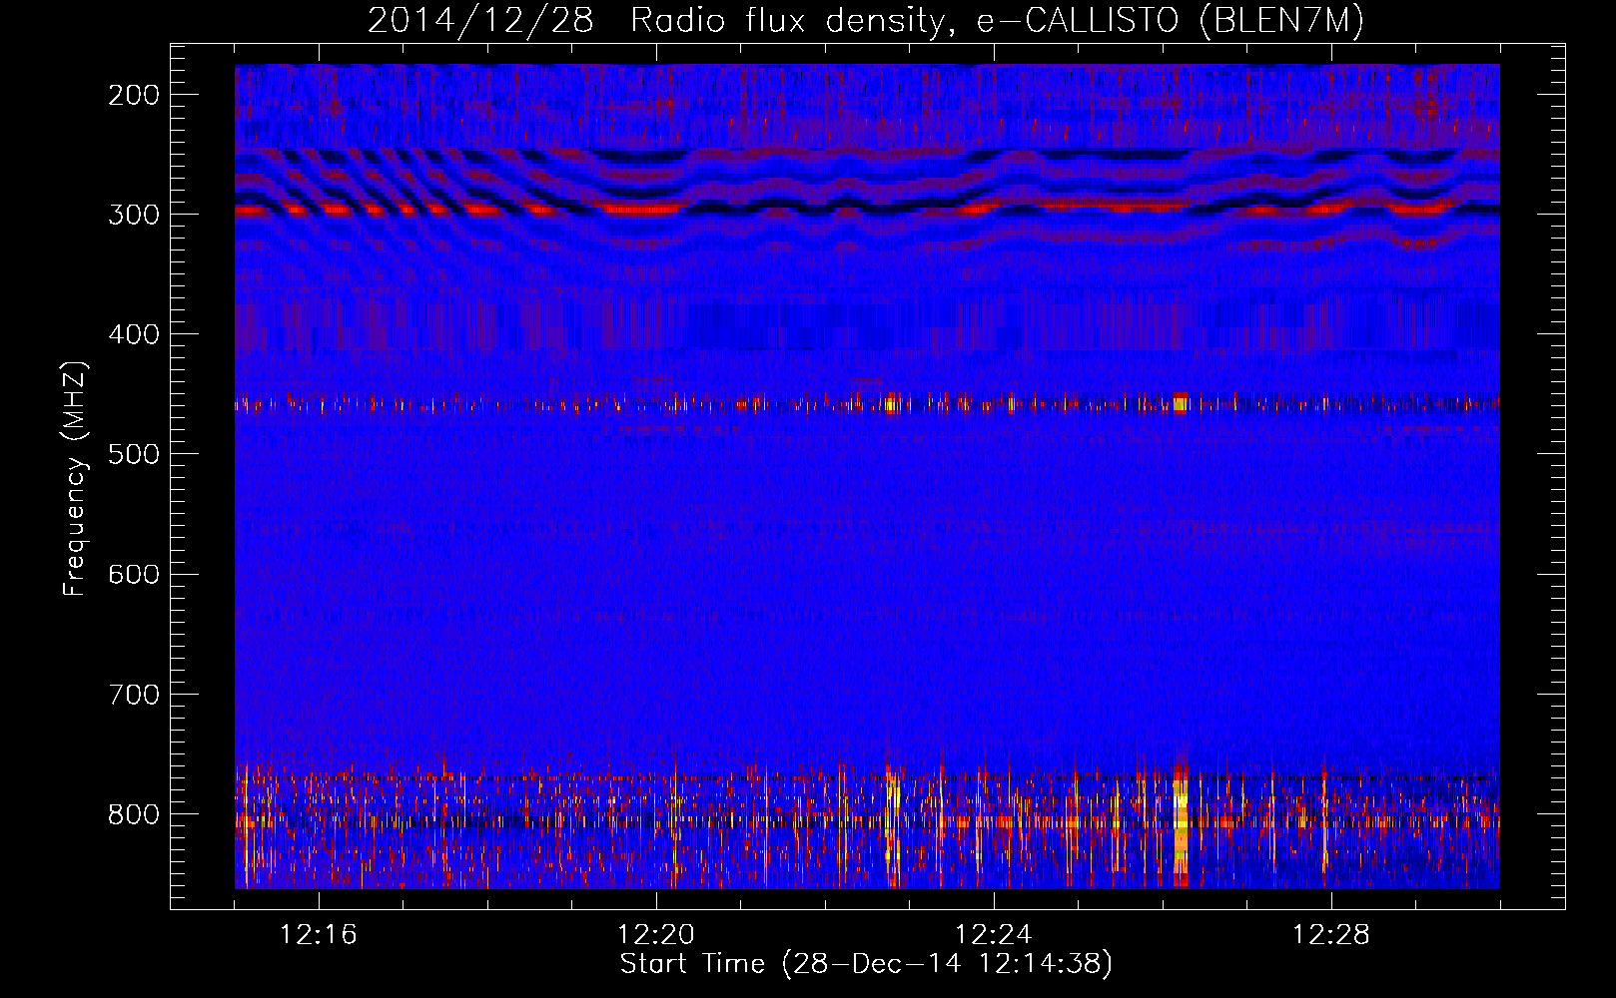Click "e-CALLISTO (BLEN7M)" in the title

tap(1170, 21)
